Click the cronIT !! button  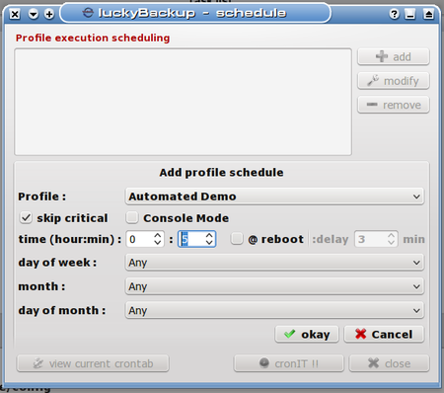tap(288, 363)
